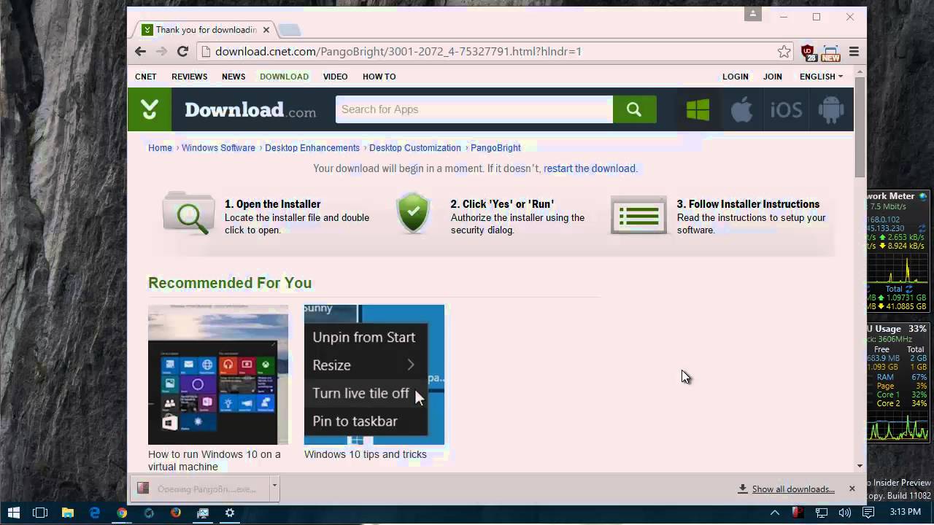The image size is (934, 525).
Task: Click the scrollbar up arrow
Action: (x=860, y=71)
